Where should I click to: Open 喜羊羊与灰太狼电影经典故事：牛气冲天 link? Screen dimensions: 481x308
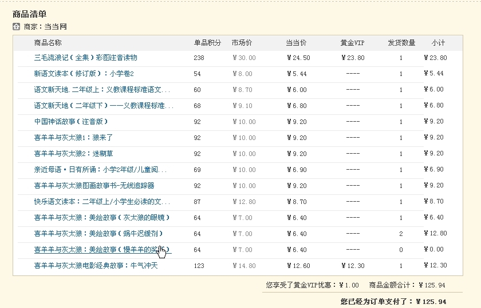coord(96,266)
